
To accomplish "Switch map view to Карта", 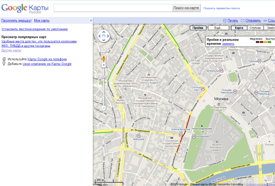I will 239,28.
